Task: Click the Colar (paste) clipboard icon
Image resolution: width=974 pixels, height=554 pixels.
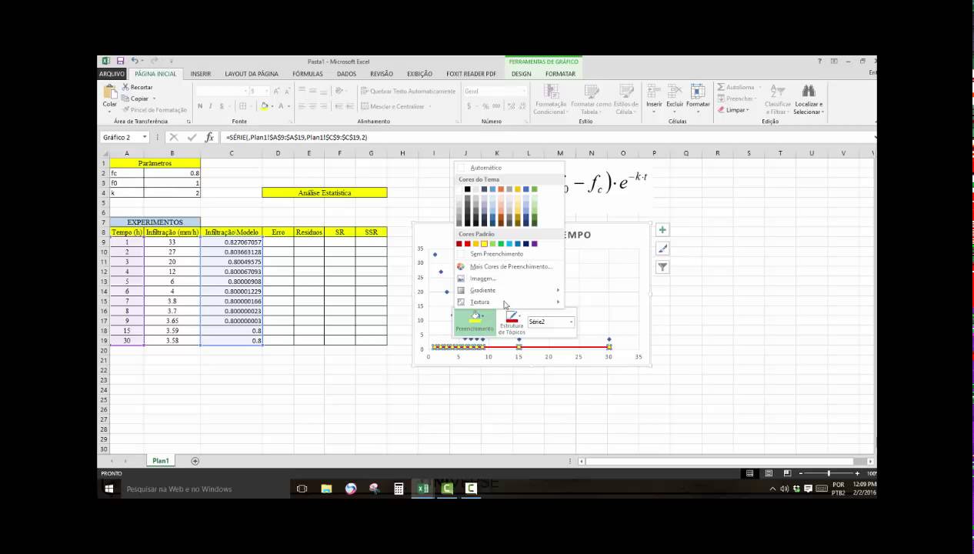Action: [x=110, y=92]
